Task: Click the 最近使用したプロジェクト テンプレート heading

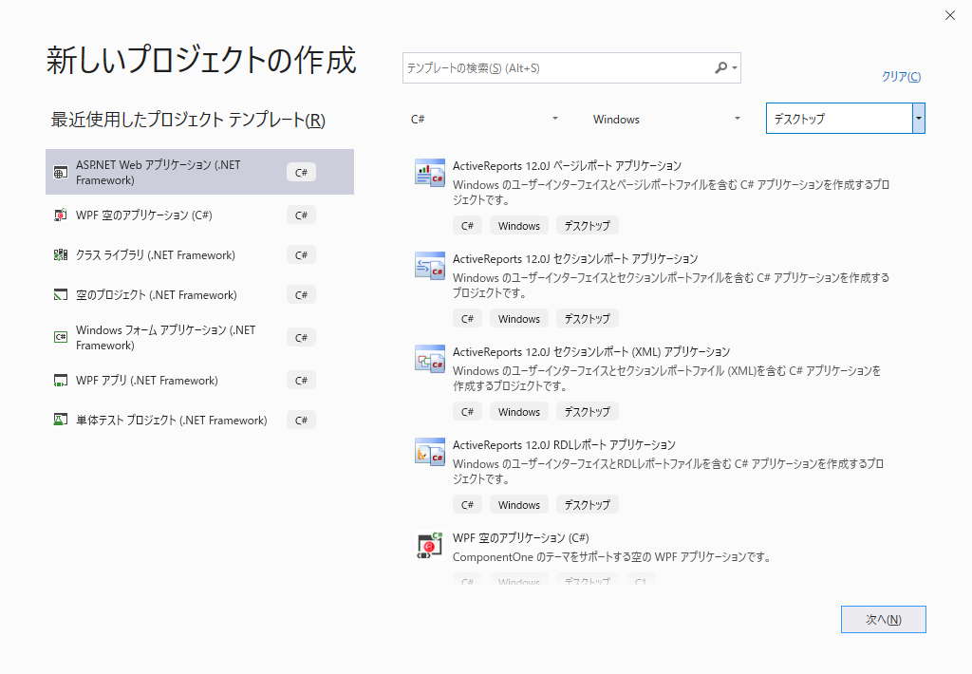Action: tap(188, 119)
